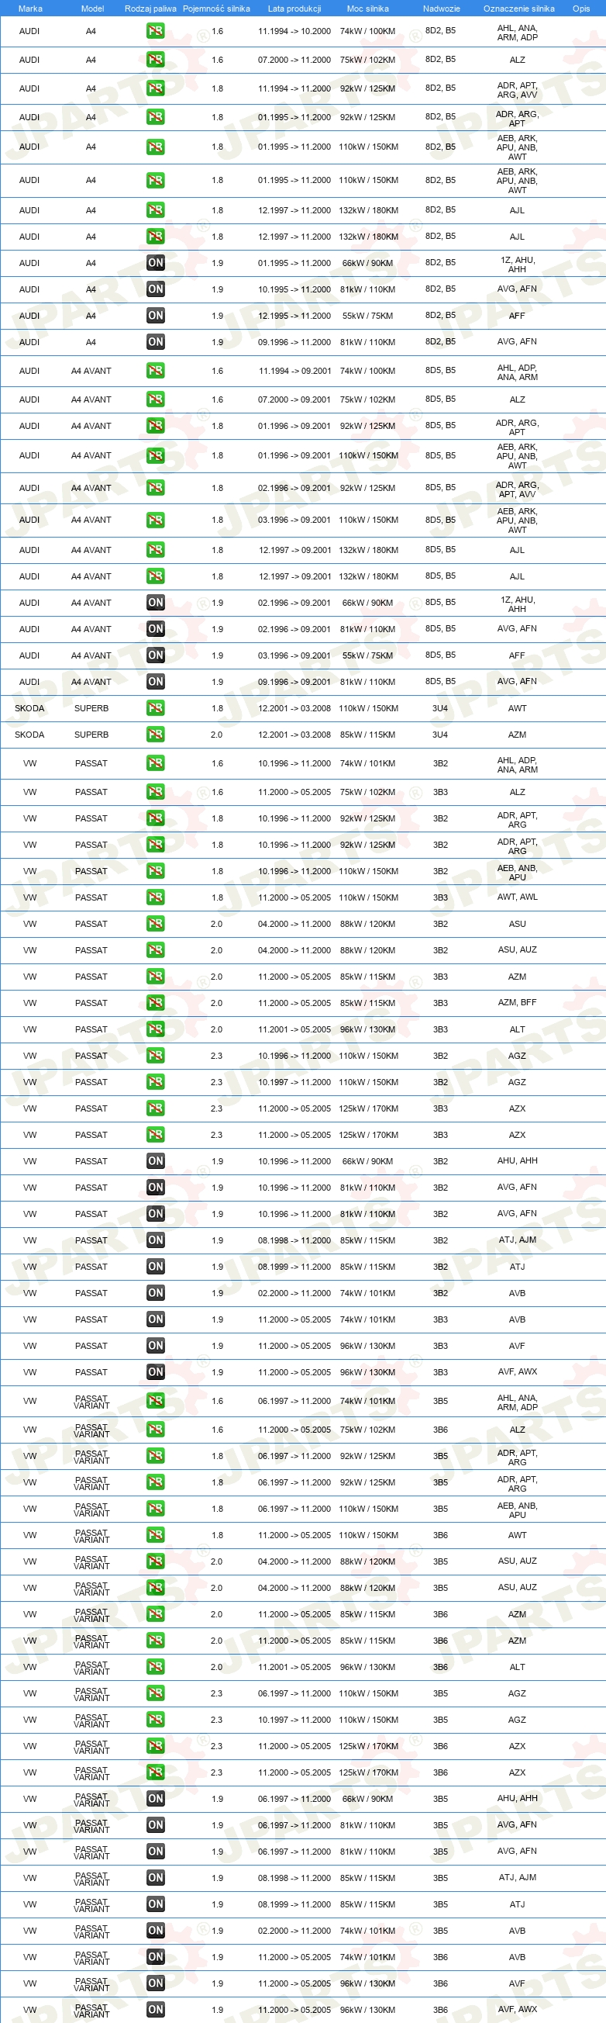Select petrol icon for A4 AVANT 74kW/100KM row

point(156,371)
